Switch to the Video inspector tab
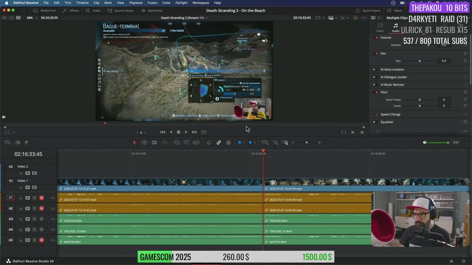The image size is (472, 265). click(380, 28)
